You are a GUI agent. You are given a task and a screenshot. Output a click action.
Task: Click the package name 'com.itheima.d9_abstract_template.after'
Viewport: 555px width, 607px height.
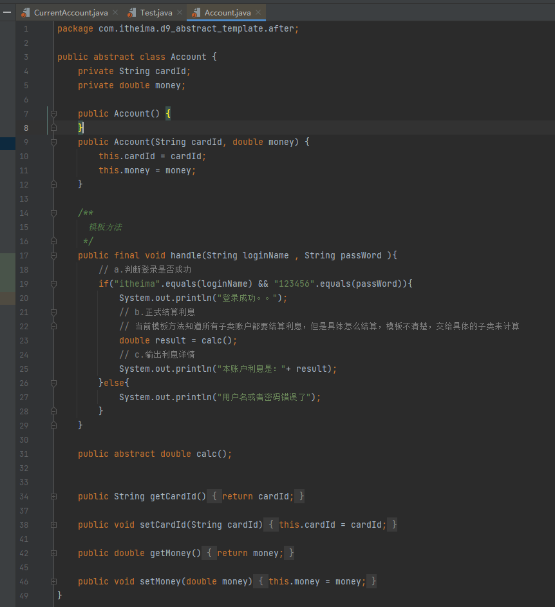point(196,28)
